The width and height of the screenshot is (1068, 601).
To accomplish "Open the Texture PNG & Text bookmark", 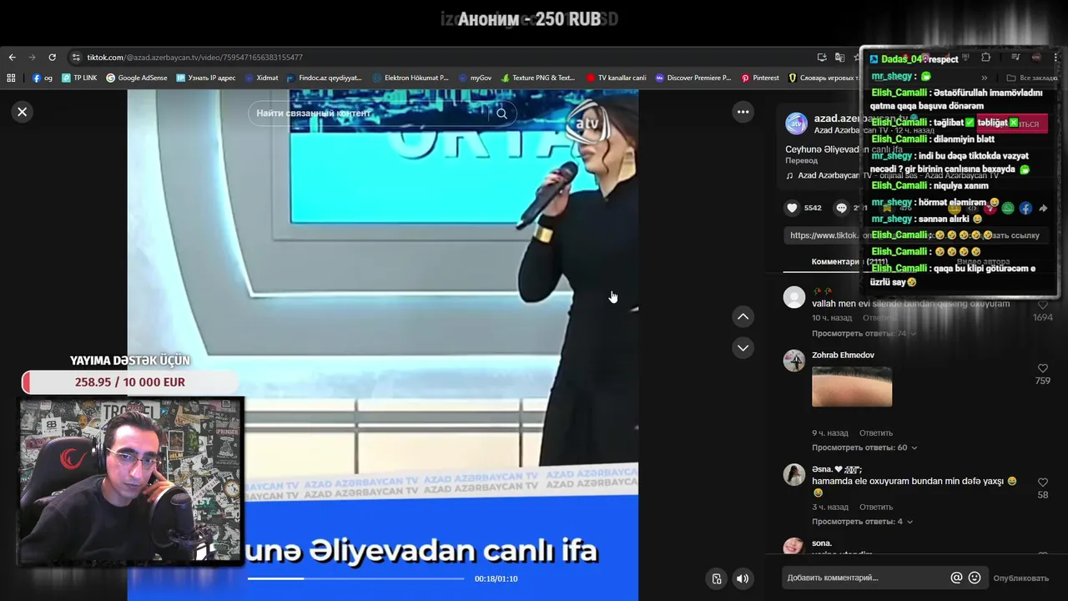I will tap(538, 78).
